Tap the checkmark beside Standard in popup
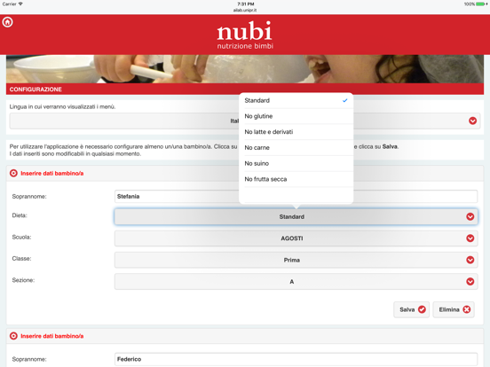 click(x=344, y=100)
